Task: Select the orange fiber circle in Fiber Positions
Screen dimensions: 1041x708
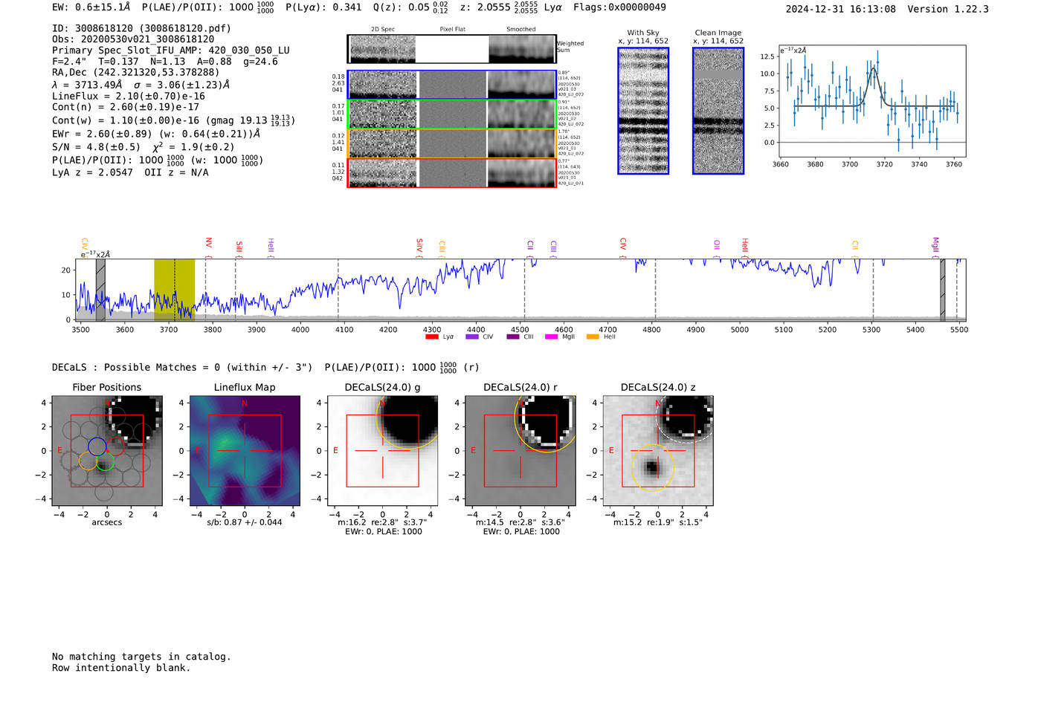Action: (x=88, y=461)
